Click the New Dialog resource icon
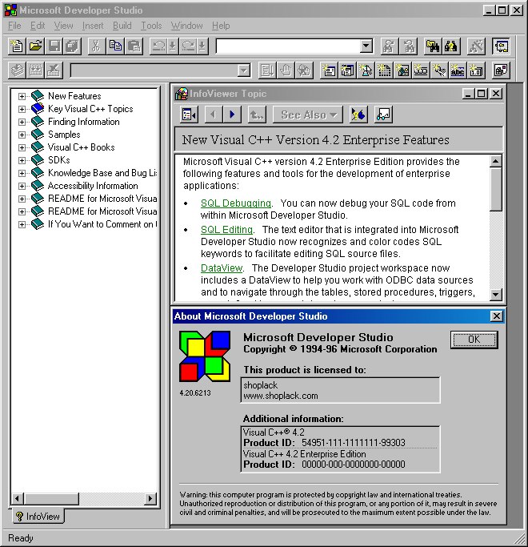This screenshot has height=547, width=528. 329,70
